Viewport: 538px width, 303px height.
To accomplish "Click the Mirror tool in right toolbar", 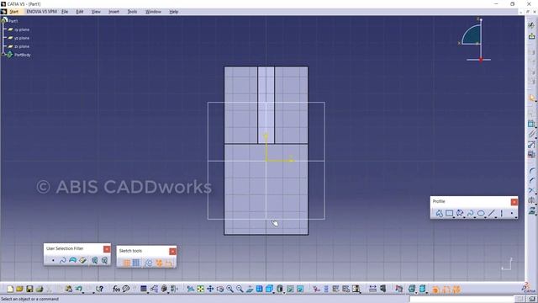I will (531, 200).
